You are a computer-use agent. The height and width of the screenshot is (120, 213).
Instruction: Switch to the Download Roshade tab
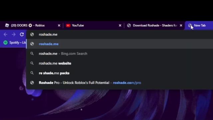coord(154,25)
